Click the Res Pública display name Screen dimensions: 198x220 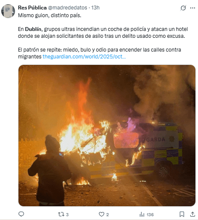32,8
